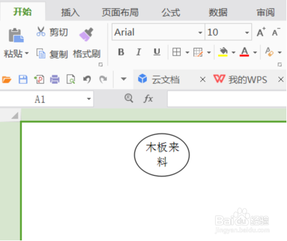Click the blue cube cloud document icon
The width and height of the screenshot is (287, 241).
(x=143, y=79)
